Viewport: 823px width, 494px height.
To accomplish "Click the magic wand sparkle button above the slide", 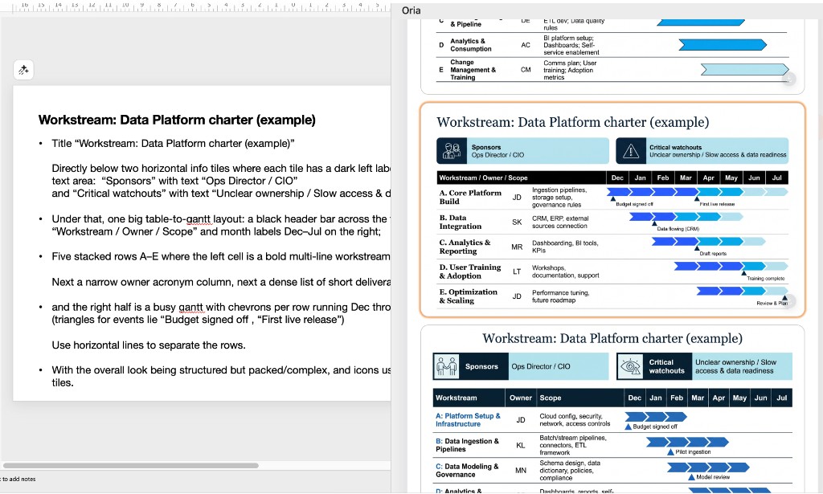I will (23, 70).
